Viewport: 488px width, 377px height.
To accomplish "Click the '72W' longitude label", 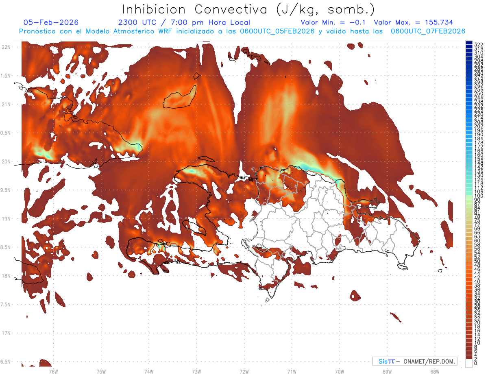I will (244, 371).
